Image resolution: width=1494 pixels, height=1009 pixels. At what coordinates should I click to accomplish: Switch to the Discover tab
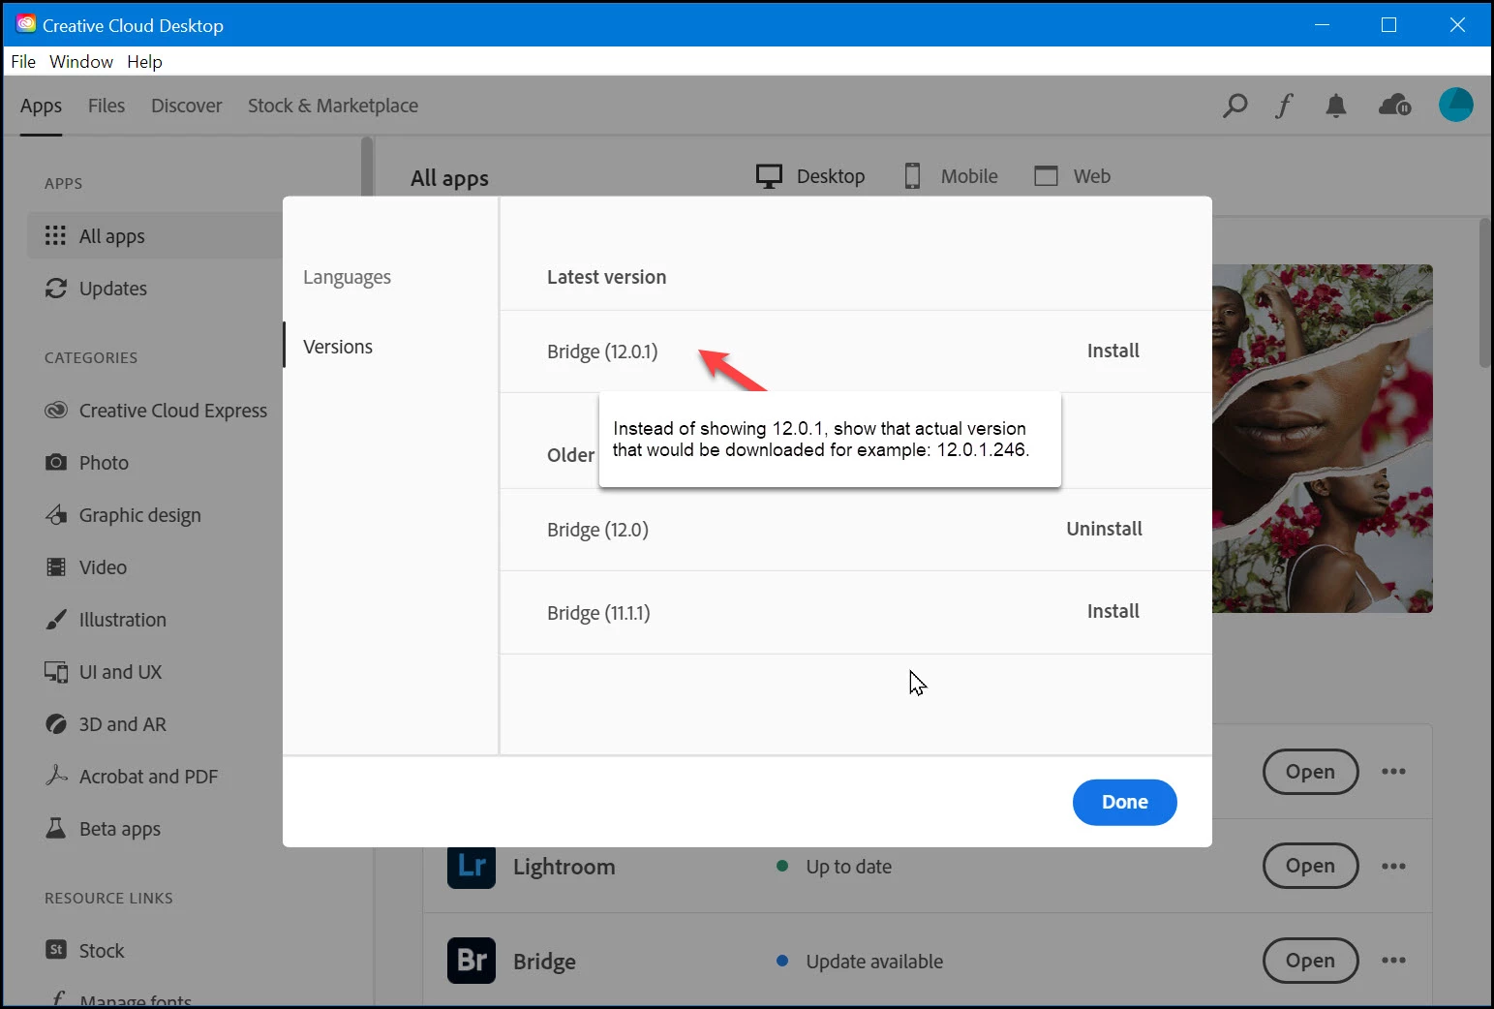point(186,106)
